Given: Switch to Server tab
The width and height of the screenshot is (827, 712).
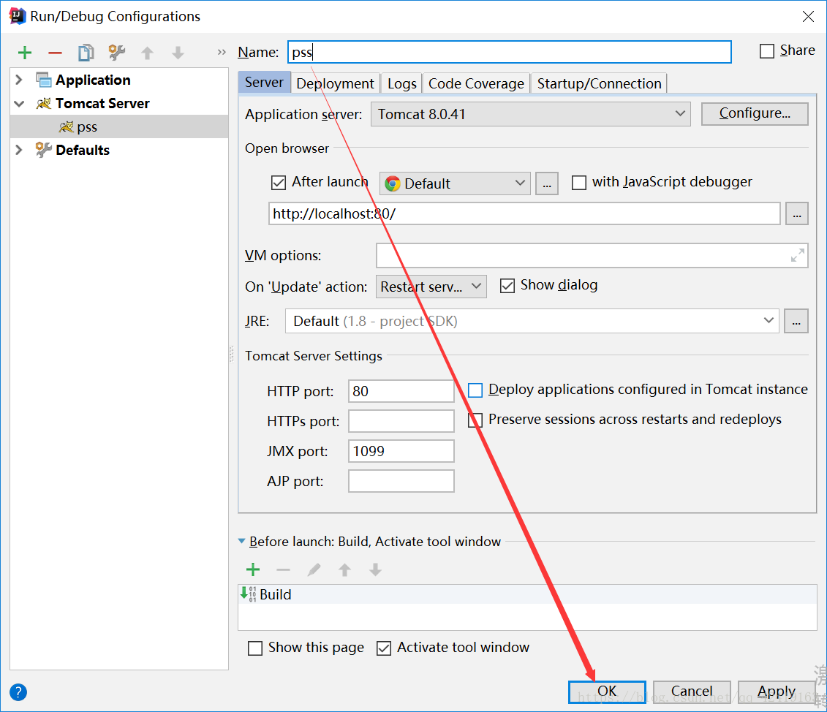Looking at the screenshot, I should click(264, 83).
